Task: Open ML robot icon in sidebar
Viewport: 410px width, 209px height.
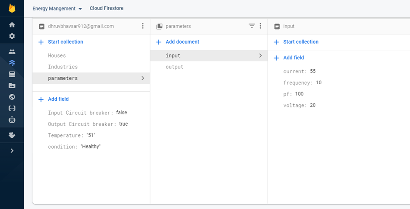Action: pos(12,120)
